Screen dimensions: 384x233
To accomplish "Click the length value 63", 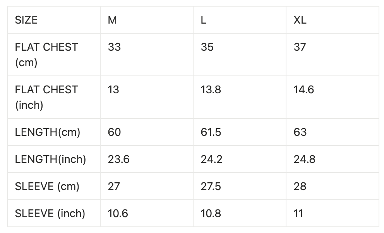I will (300, 132).
